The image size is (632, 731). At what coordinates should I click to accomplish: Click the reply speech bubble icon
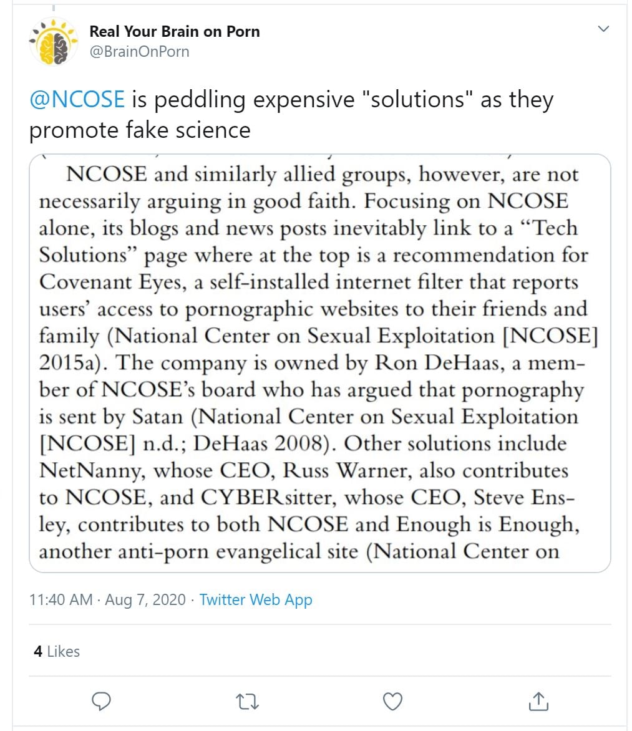coord(101,702)
